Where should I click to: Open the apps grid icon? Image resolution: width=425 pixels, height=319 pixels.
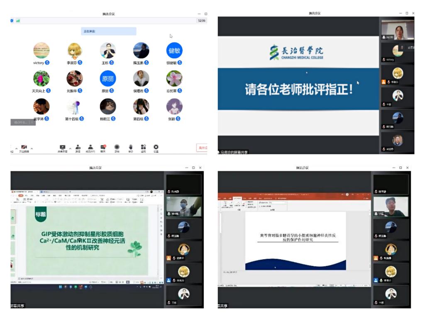pyautogui.click(x=143, y=147)
